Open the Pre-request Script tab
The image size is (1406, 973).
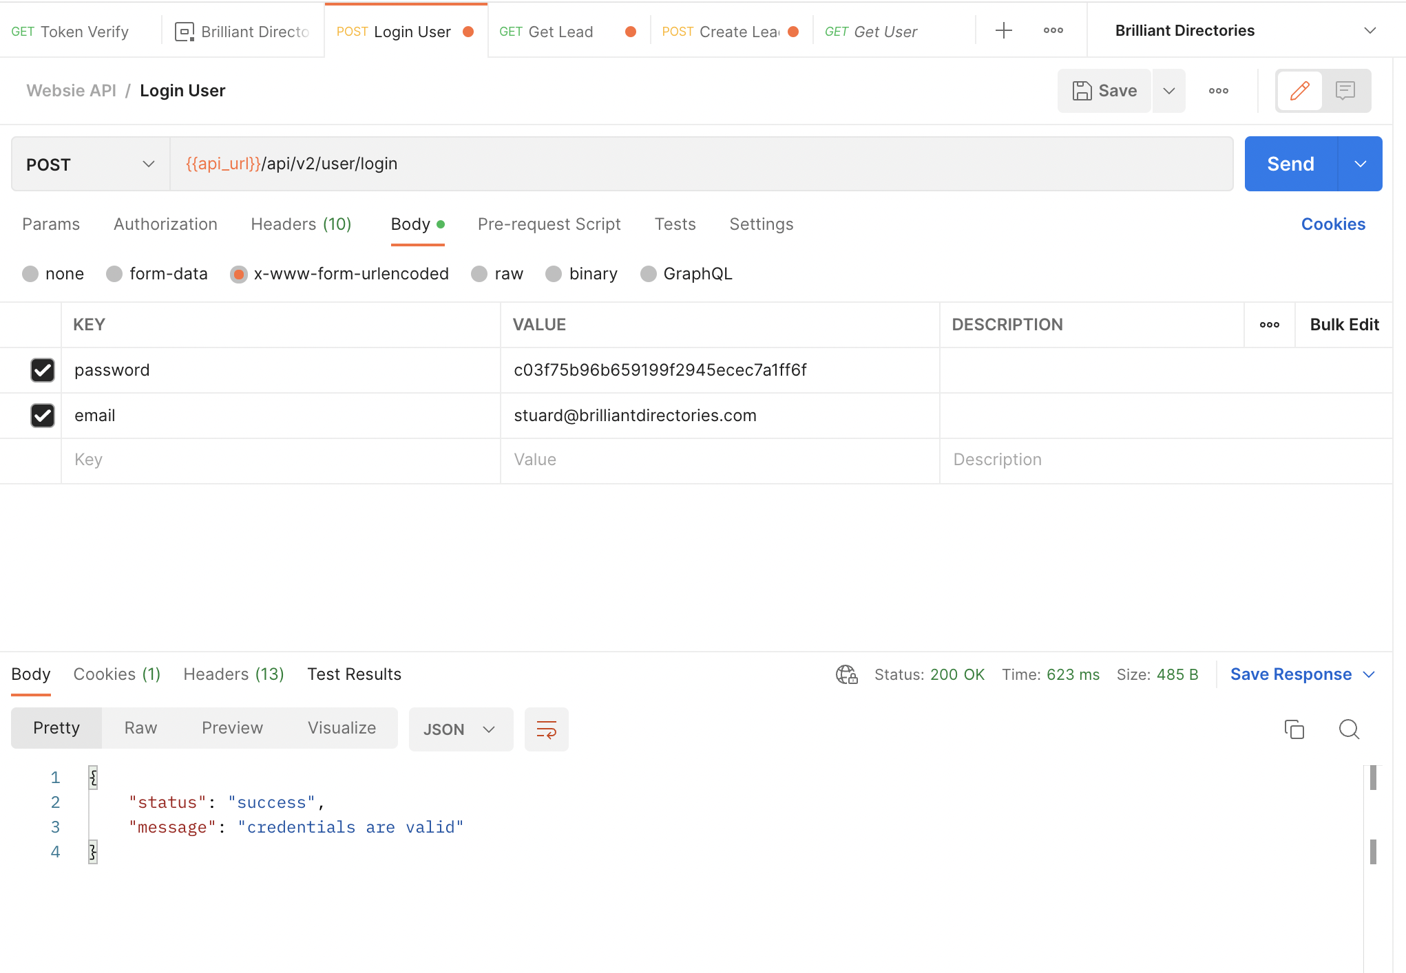[549, 224]
